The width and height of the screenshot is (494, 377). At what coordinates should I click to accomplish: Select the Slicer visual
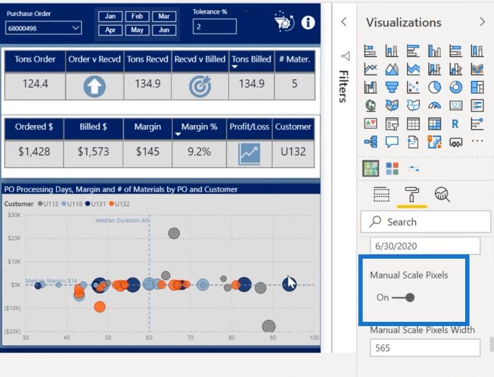(392, 124)
